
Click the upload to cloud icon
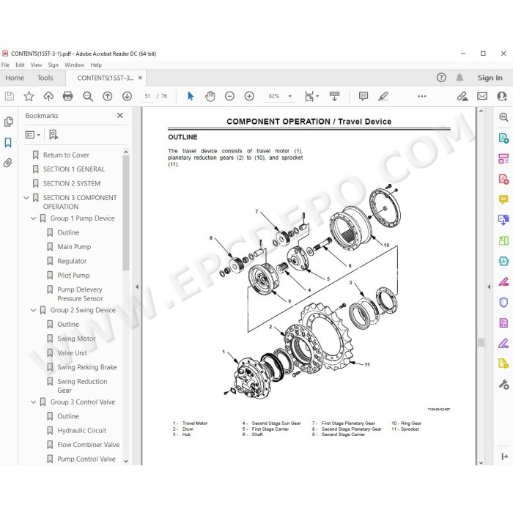pos(48,96)
